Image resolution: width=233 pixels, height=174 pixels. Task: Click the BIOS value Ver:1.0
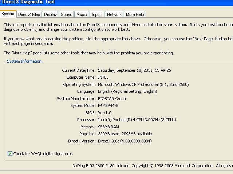(104, 113)
